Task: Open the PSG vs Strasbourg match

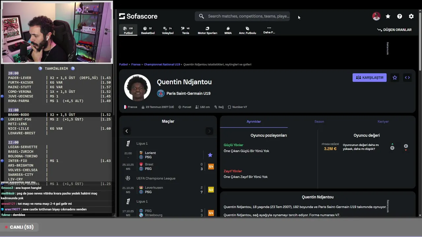Action: [168, 213]
